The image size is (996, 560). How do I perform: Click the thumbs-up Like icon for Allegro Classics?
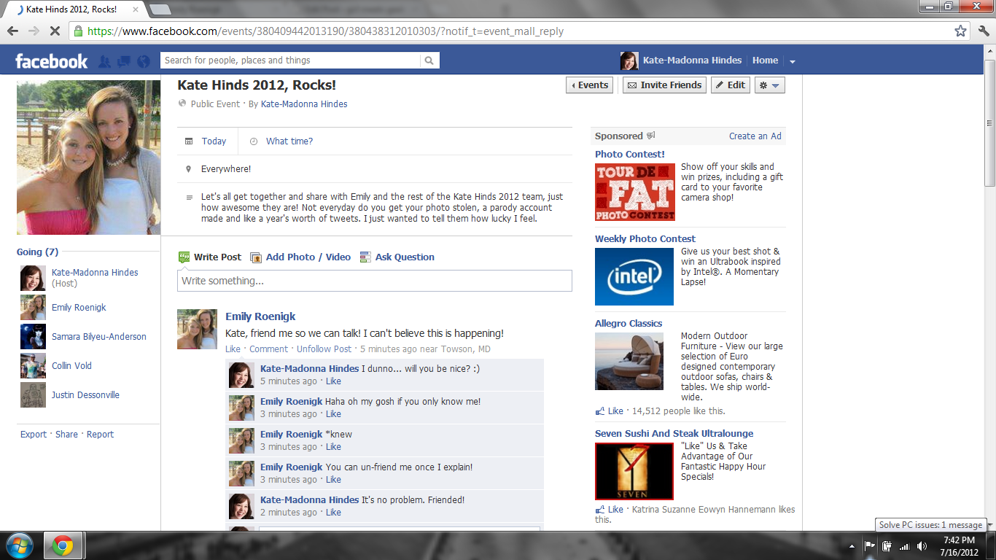[x=600, y=411]
